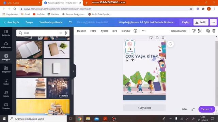
Task: Open the image info icon
Action: tap(136, 31)
